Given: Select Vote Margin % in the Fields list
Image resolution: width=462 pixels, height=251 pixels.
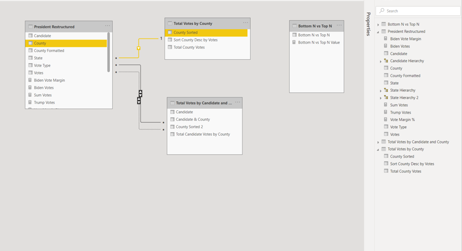Looking at the screenshot, I should click(x=402, y=120).
